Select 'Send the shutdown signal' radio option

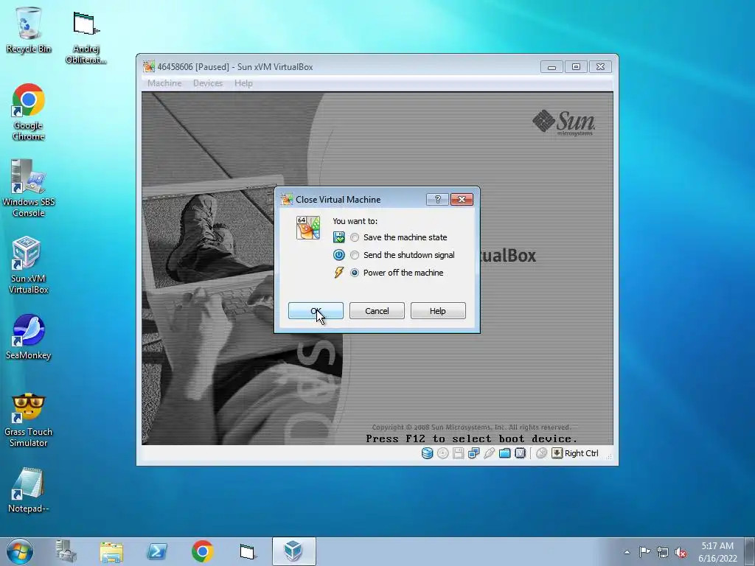355,255
